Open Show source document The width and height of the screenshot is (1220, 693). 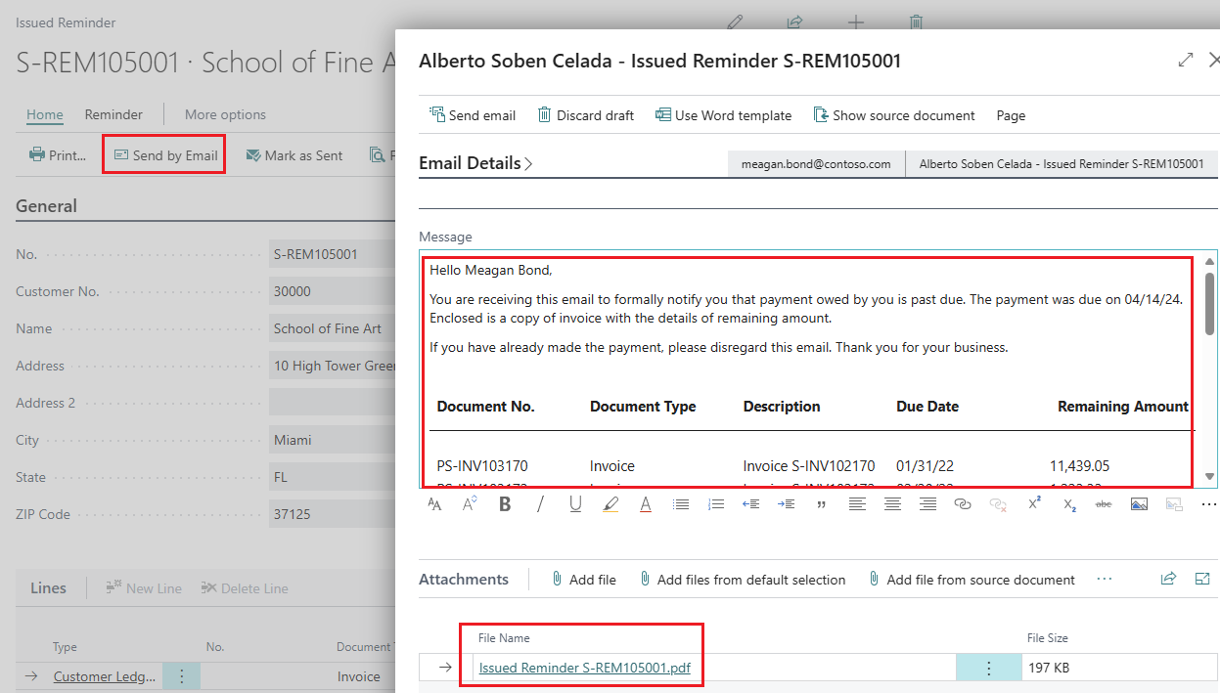pos(893,114)
